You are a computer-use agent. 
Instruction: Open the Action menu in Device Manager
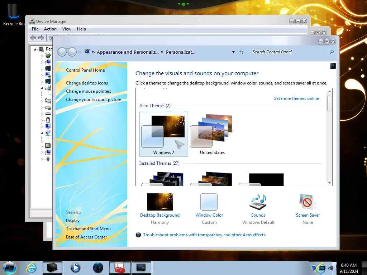coord(50,29)
